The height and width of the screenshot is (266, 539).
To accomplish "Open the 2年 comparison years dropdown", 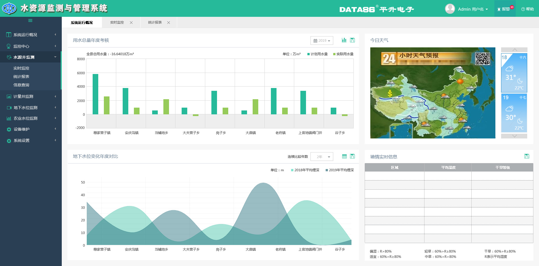I will click(x=322, y=157).
